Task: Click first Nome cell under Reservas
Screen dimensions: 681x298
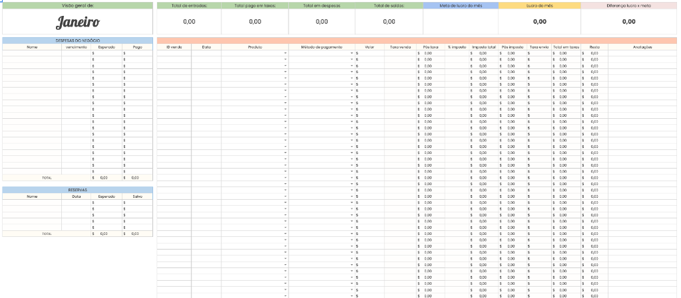Action: pos(32,202)
